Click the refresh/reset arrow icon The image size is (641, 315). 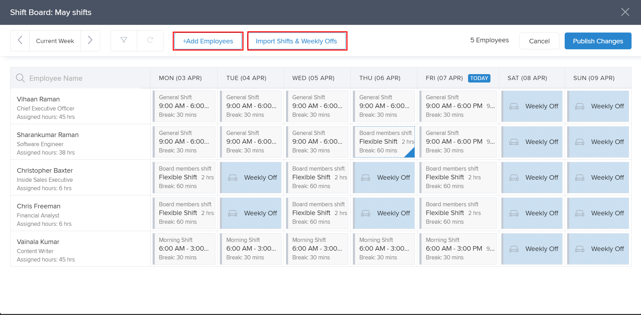(150, 41)
